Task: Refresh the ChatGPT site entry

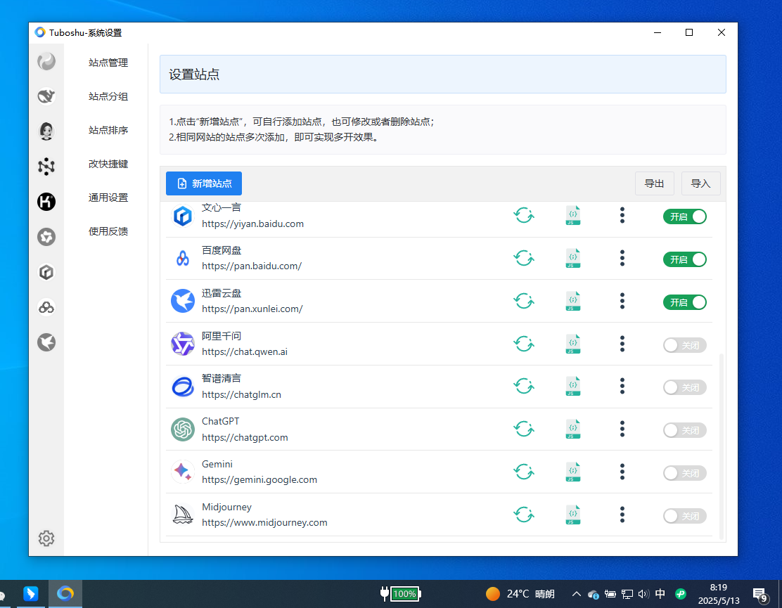Action: point(524,429)
